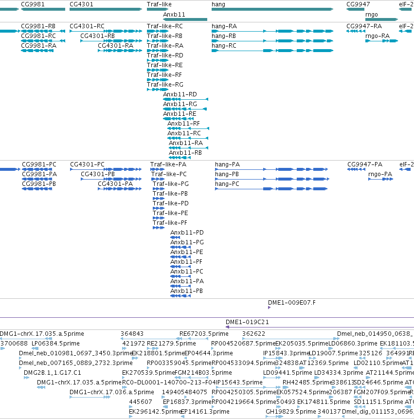Select protein CG9981-PB
Image resolution: width=414 pixels, height=419 pixels.
(x=37, y=189)
